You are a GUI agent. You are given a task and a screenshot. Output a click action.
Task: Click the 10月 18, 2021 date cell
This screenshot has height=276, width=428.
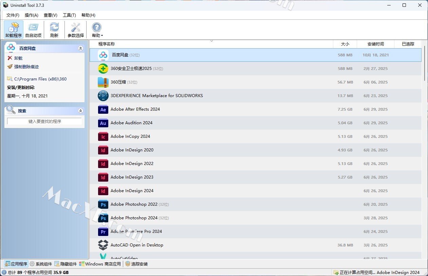click(375, 55)
